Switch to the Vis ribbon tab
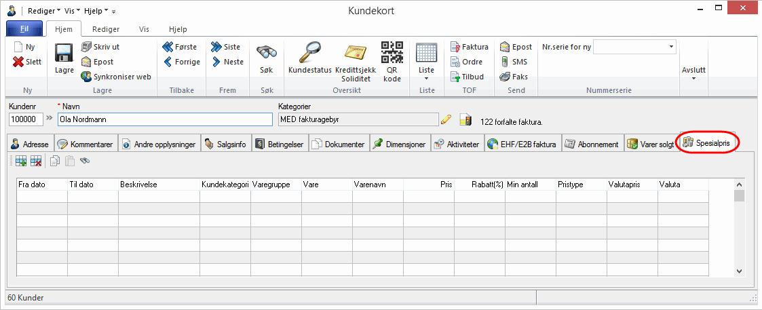The width and height of the screenshot is (762, 310). tap(144, 29)
